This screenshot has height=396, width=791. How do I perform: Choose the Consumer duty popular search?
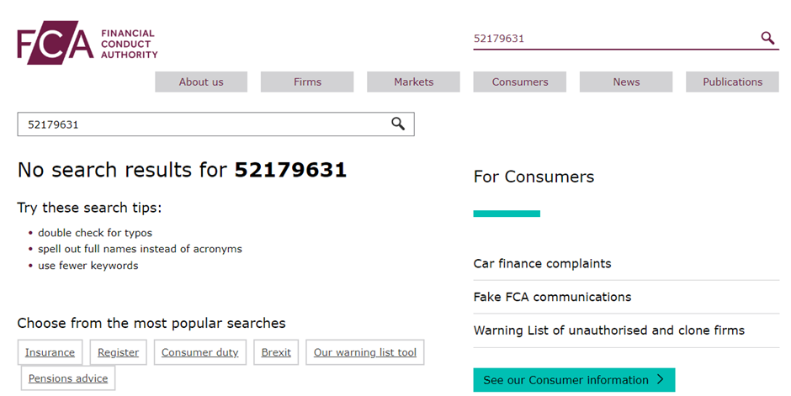coord(199,352)
